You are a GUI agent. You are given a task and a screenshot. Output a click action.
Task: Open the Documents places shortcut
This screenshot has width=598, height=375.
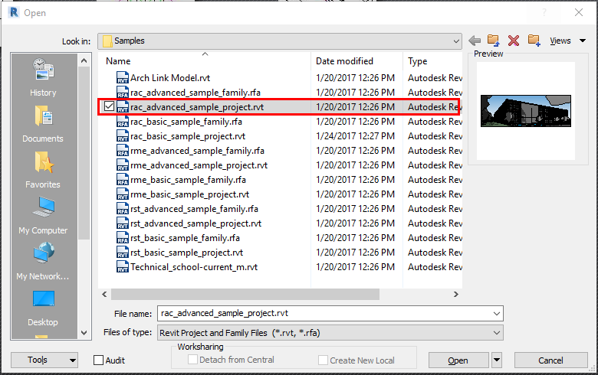pyautogui.click(x=43, y=116)
